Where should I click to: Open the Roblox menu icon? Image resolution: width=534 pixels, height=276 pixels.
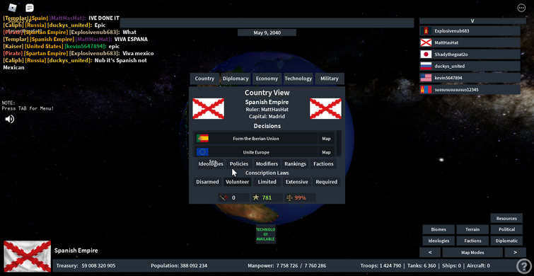click(x=13, y=8)
